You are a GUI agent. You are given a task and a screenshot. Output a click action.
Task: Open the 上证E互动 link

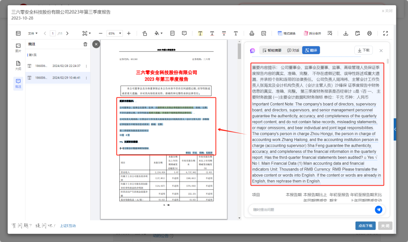click(x=68, y=226)
